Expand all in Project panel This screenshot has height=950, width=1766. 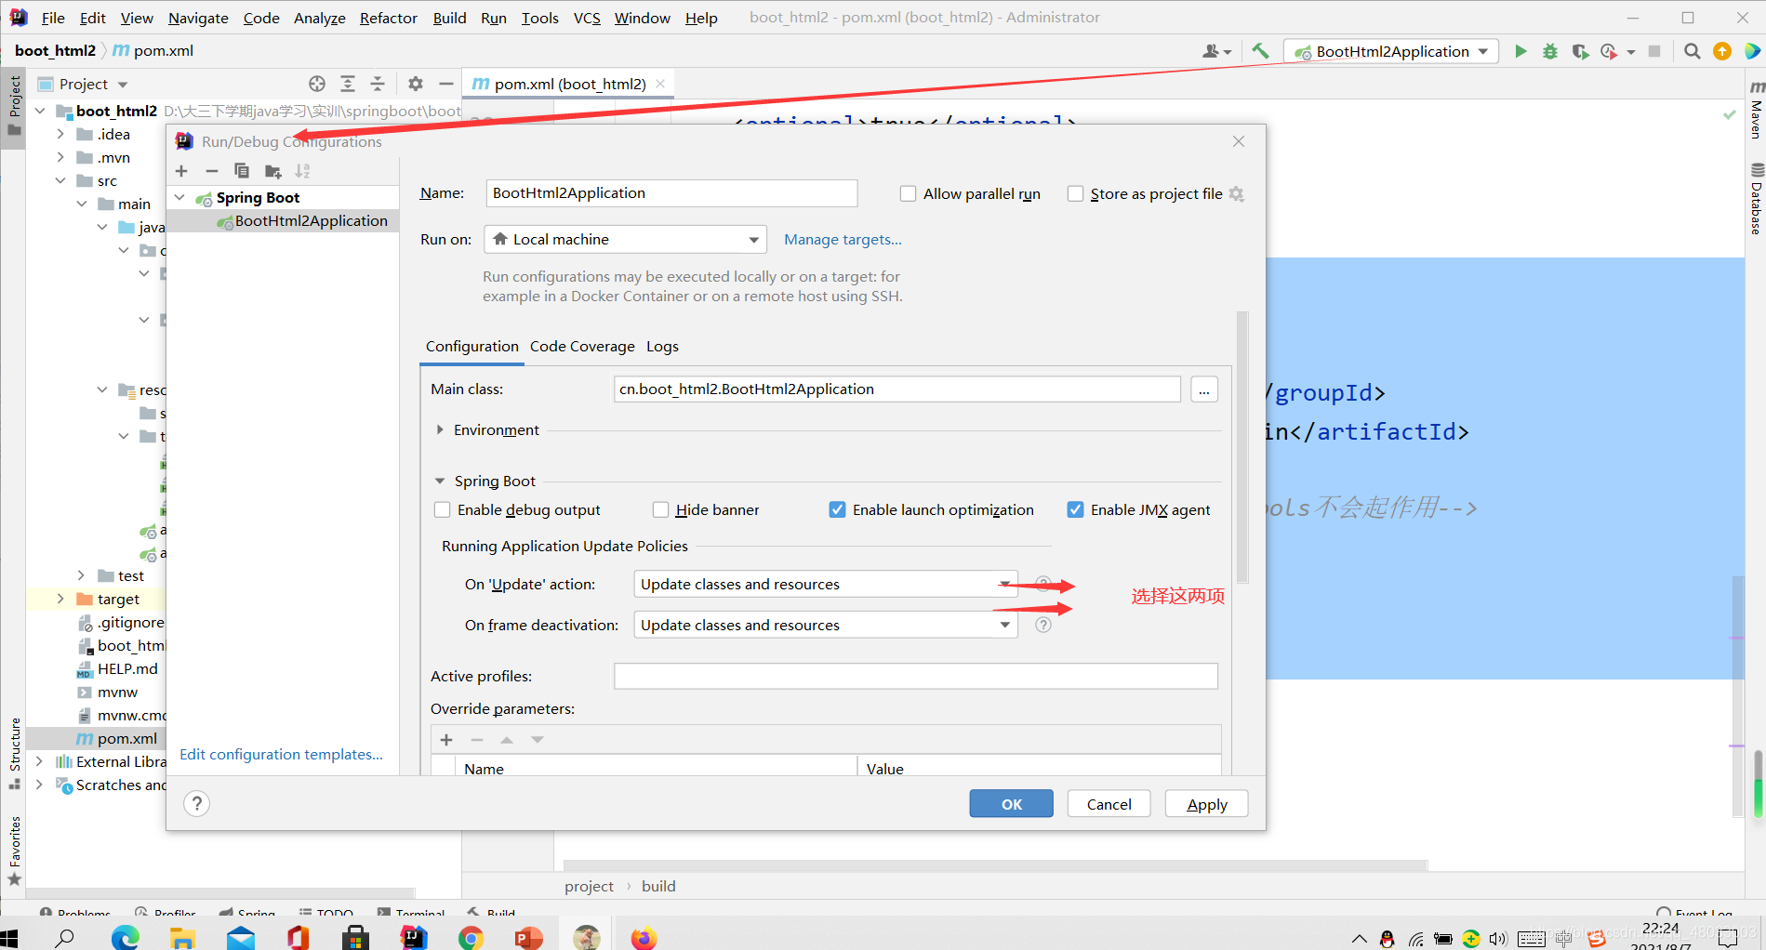click(x=348, y=84)
